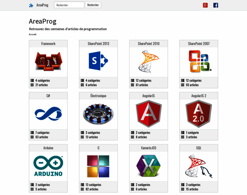Click the Framework toolbox image
Image resolution: width=247 pixels, height=195 pixels.
[x=48, y=61]
